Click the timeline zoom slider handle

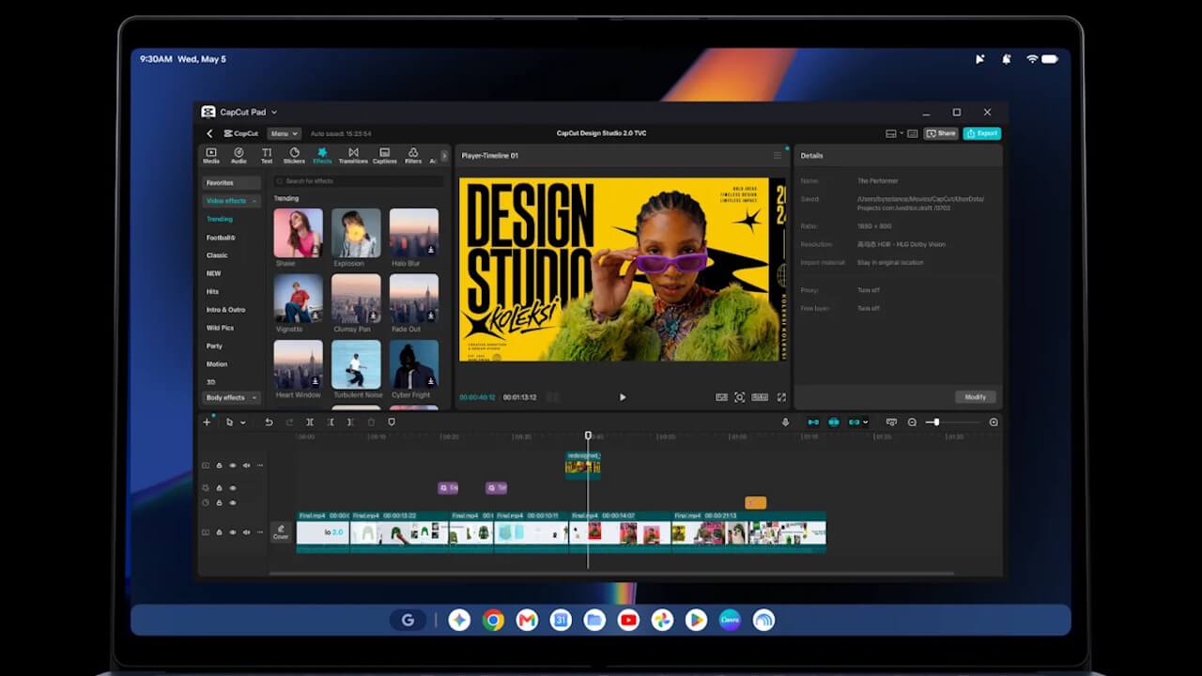click(935, 422)
